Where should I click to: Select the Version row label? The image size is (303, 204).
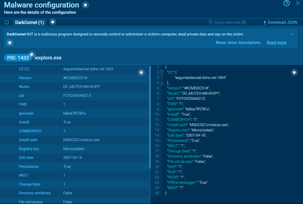tap(25, 78)
